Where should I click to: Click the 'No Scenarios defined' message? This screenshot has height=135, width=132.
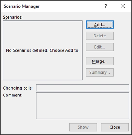coord(42,50)
